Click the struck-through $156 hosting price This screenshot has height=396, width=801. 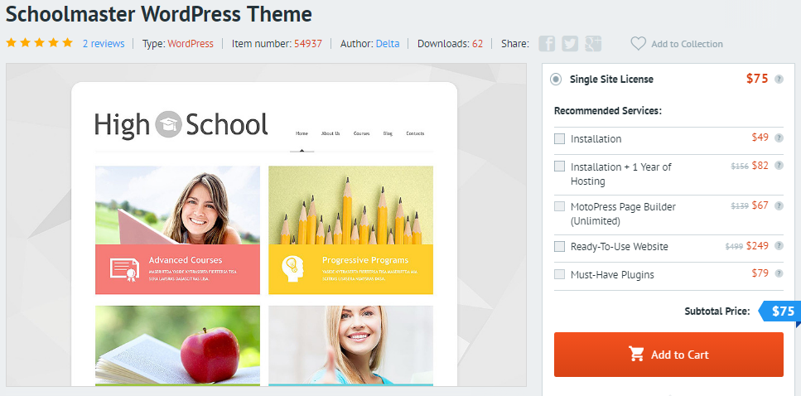point(740,166)
